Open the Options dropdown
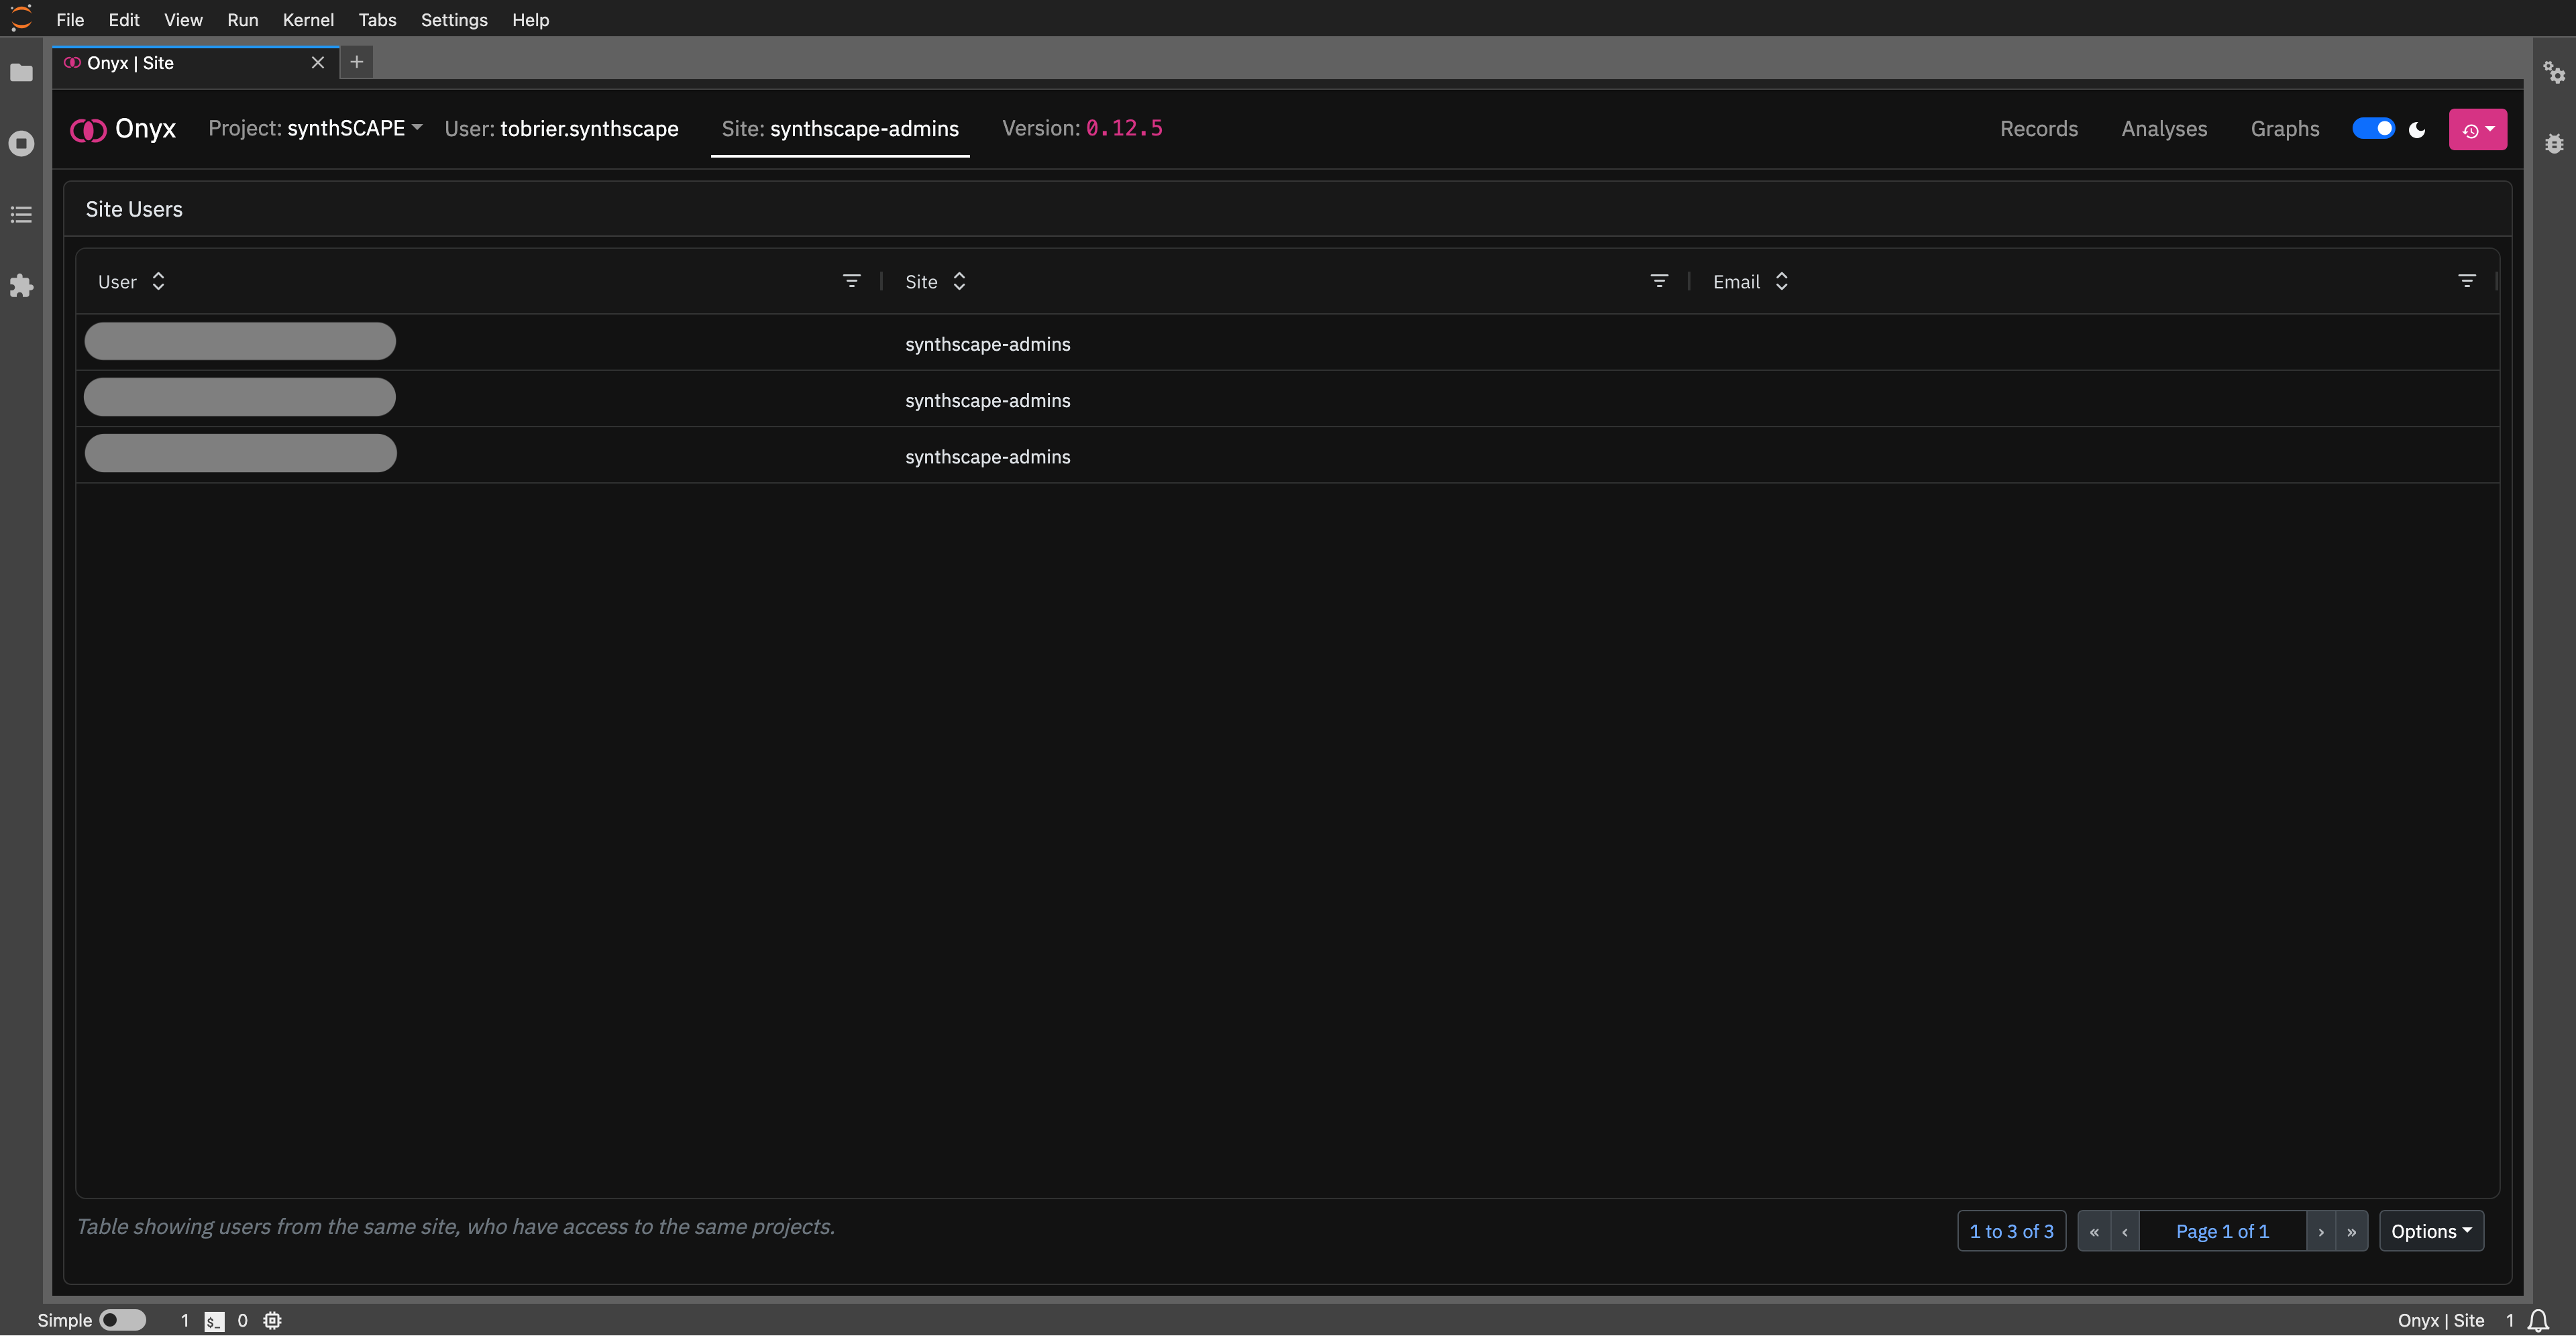The width and height of the screenshot is (2576, 1336). [2431, 1232]
